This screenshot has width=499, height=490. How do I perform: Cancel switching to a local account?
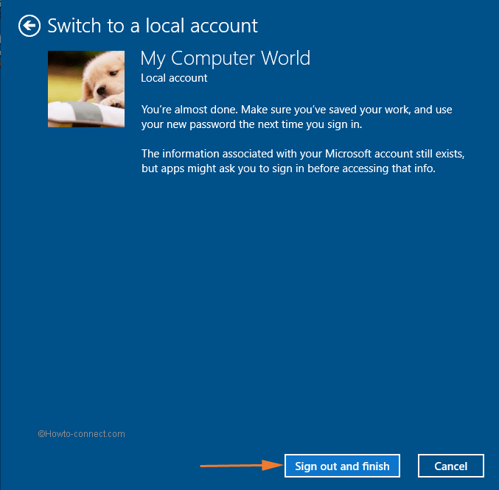click(x=451, y=466)
